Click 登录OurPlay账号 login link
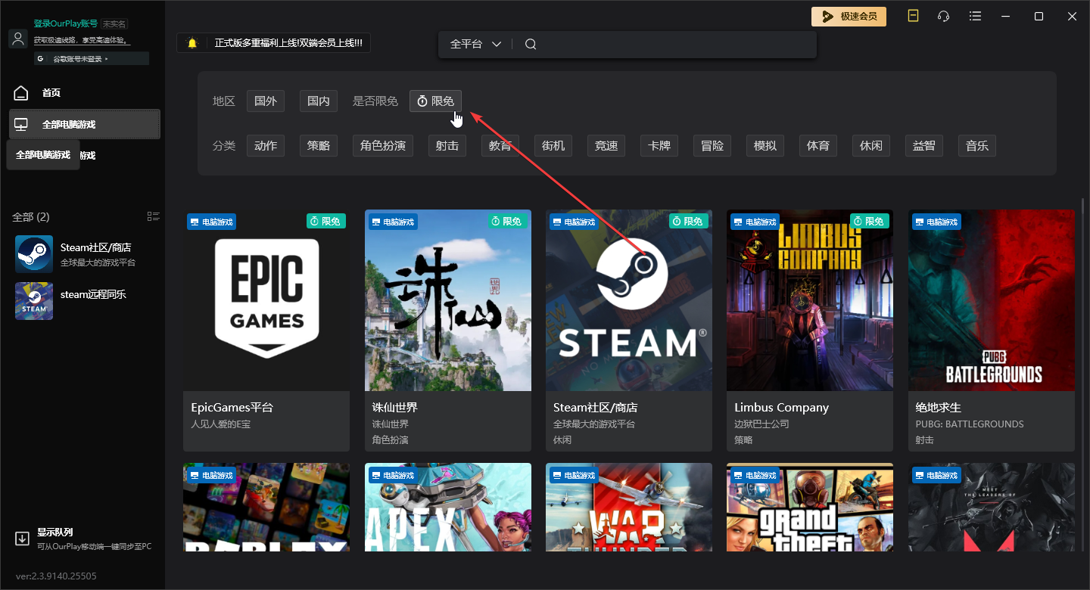This screenshot has width=1090, height=590. [66, 23]
